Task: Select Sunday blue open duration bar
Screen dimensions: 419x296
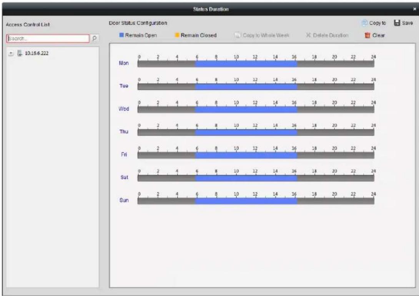Action: tap(246, 201)
